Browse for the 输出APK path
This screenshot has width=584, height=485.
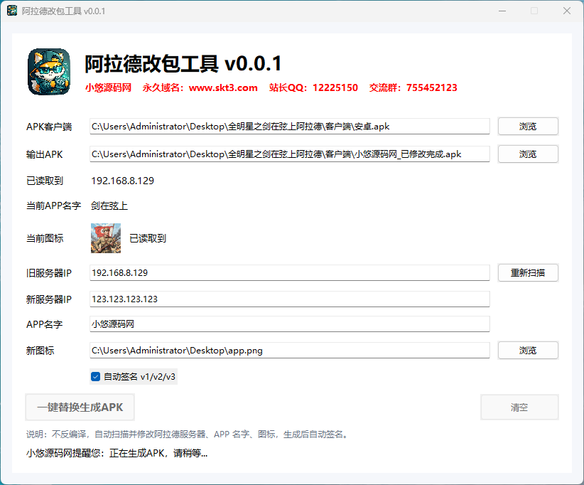point(528,154)
